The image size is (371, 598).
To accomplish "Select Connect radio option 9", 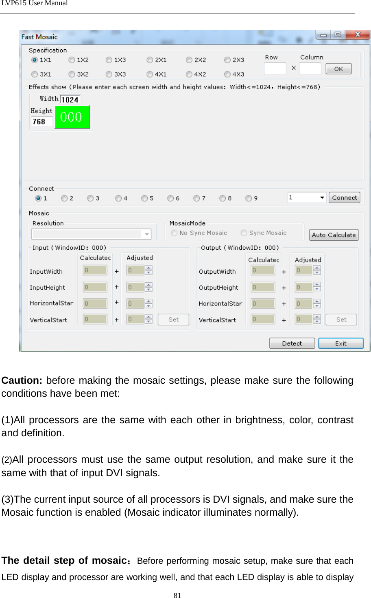I will [x=249, y=198].
